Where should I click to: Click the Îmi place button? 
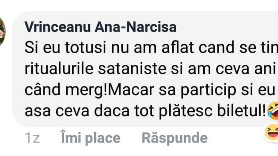91,138
